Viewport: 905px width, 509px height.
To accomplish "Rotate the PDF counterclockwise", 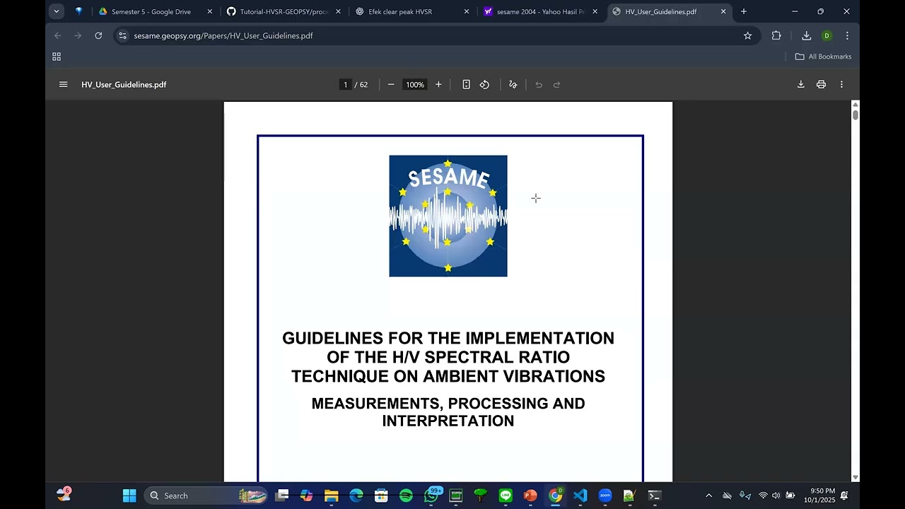I will [x=484, y=85].
